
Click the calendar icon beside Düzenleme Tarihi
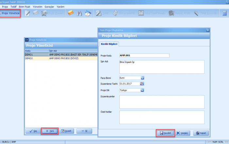click(x=142, y=84)
